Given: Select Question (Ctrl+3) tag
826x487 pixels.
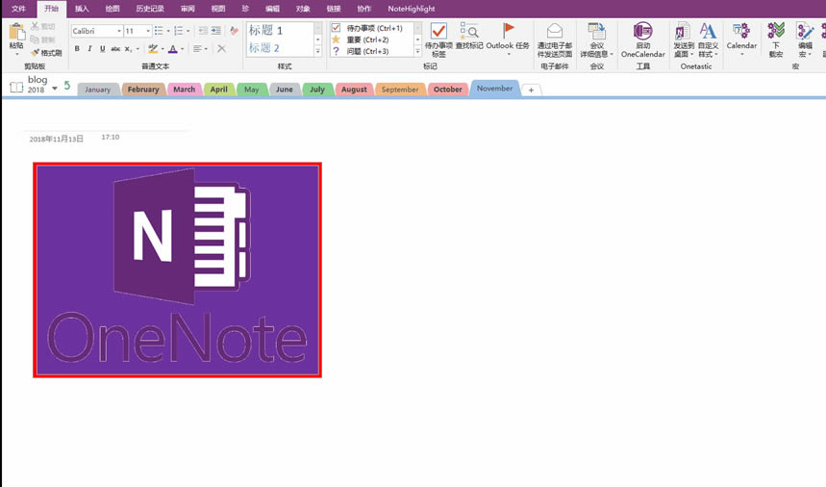Looking at the screenshot, I should click(337, 51).
